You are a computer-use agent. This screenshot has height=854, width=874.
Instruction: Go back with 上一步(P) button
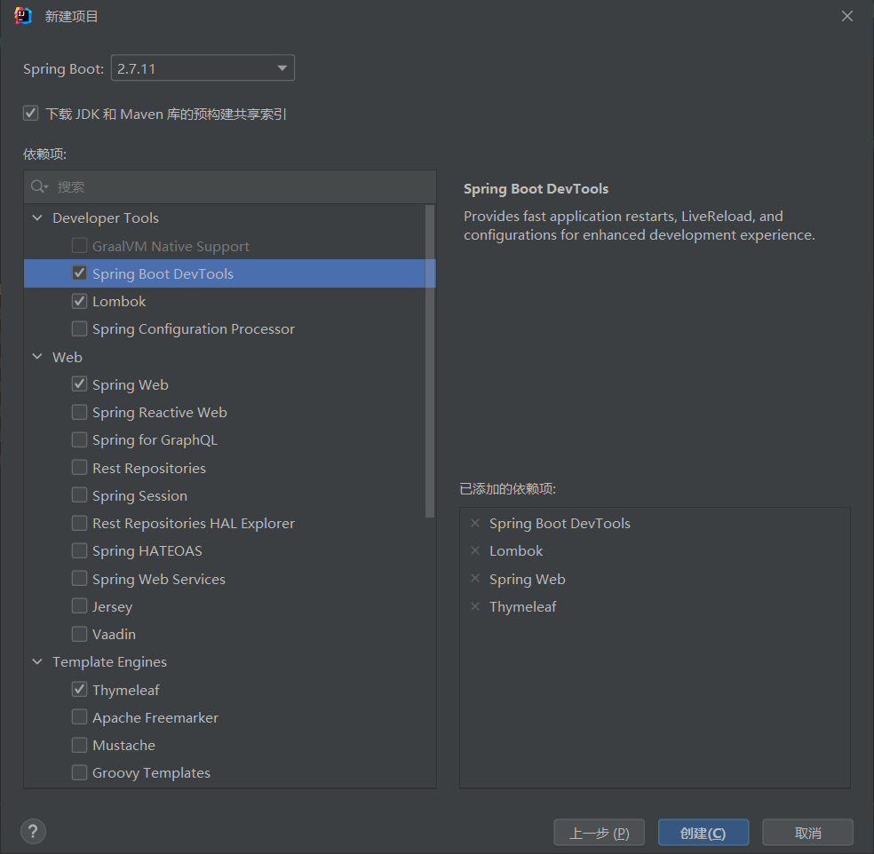600,833
